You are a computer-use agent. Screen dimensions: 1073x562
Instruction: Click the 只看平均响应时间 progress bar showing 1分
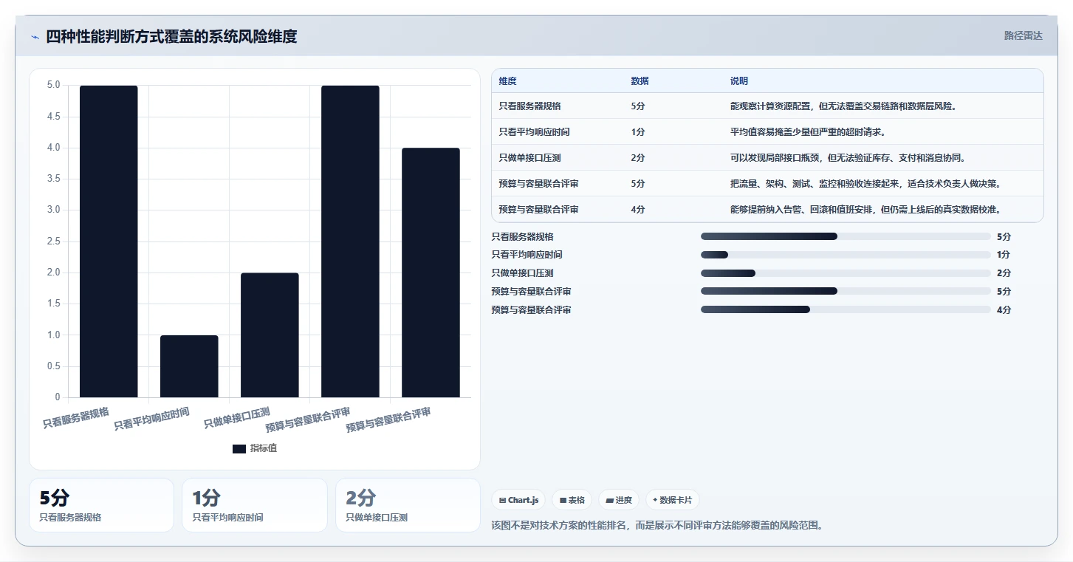(846, 255)
